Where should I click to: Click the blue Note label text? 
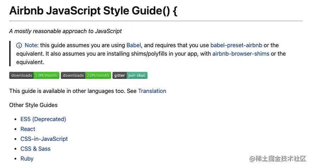[31, 45]
